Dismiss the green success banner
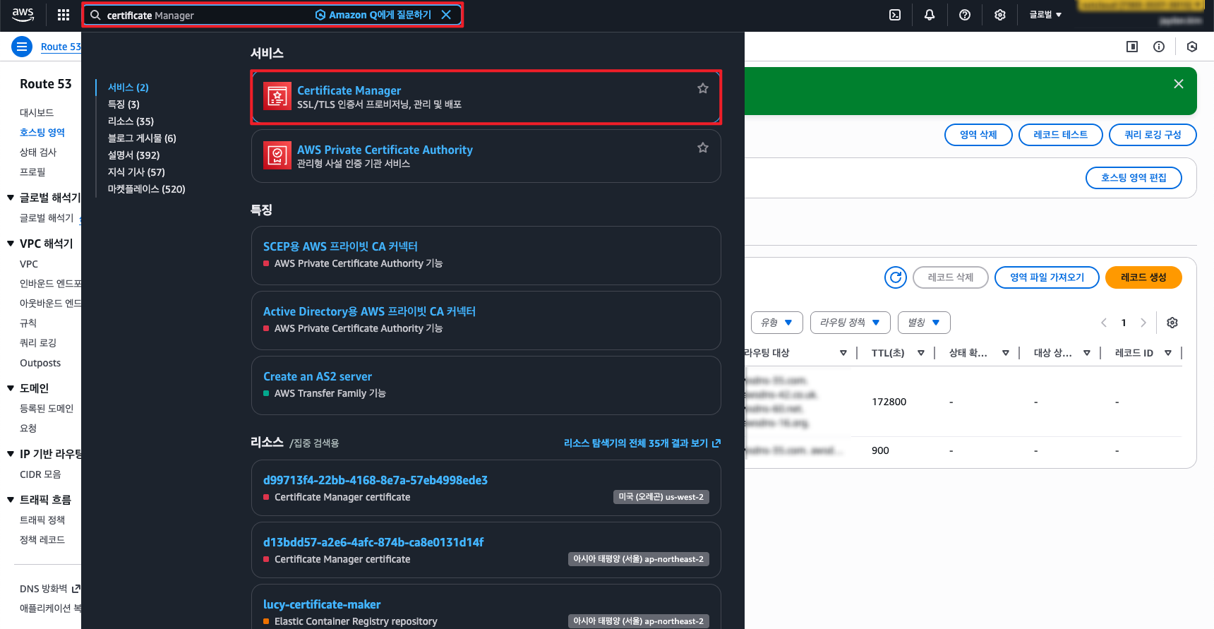 pos(1179,84)
